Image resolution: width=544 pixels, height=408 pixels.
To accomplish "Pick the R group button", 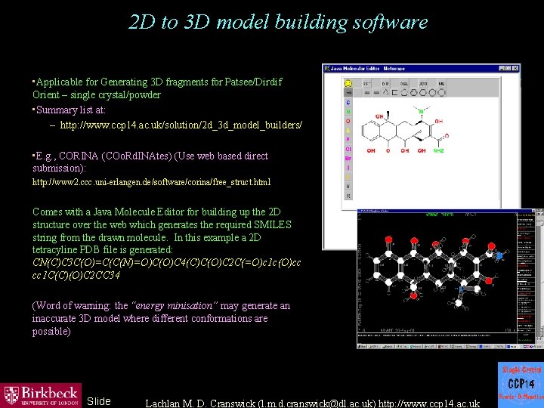I will click(x=348, y=196).
